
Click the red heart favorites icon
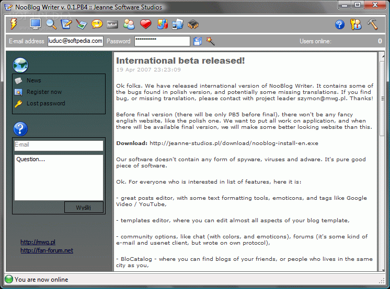coord(145,24)
